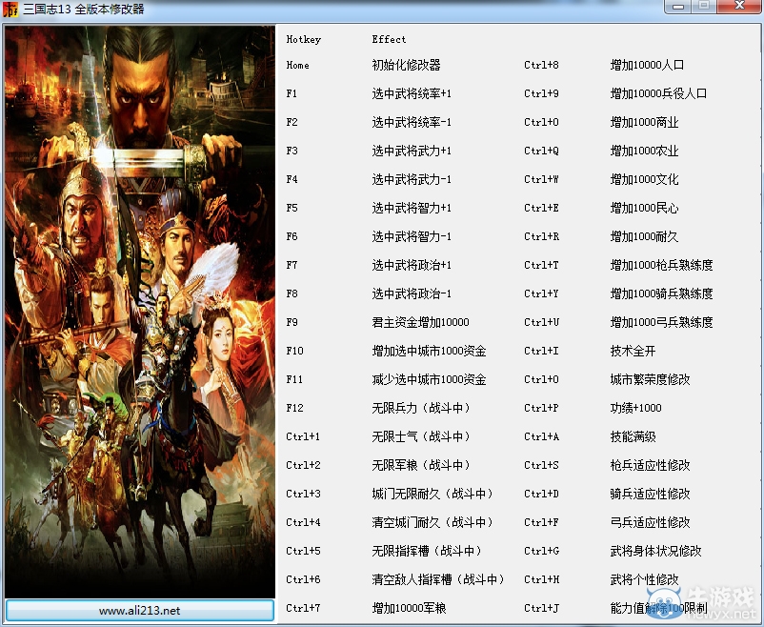Close the 三国志13 trainer window

click(738, 7)
